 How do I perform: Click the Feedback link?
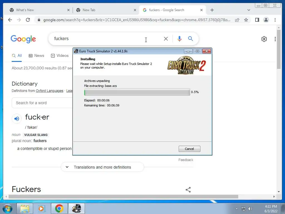(186, 160)
